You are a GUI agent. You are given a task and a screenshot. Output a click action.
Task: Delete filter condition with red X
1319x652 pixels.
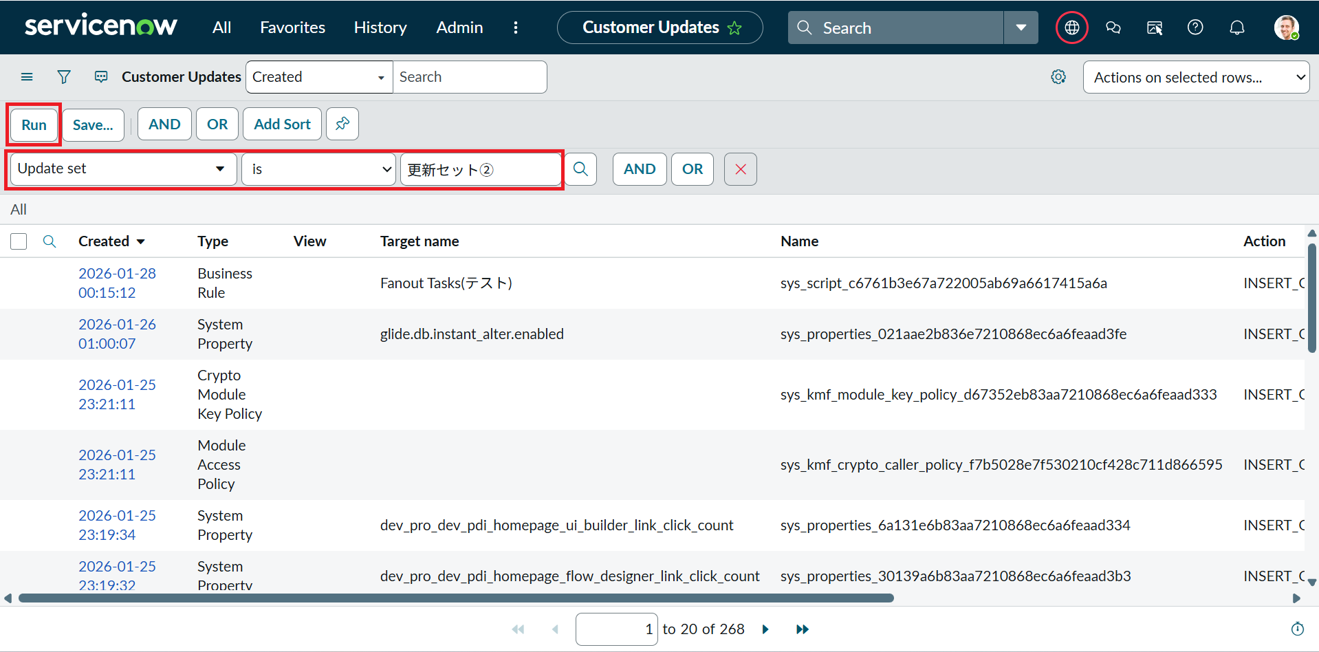tap(740, 169)
